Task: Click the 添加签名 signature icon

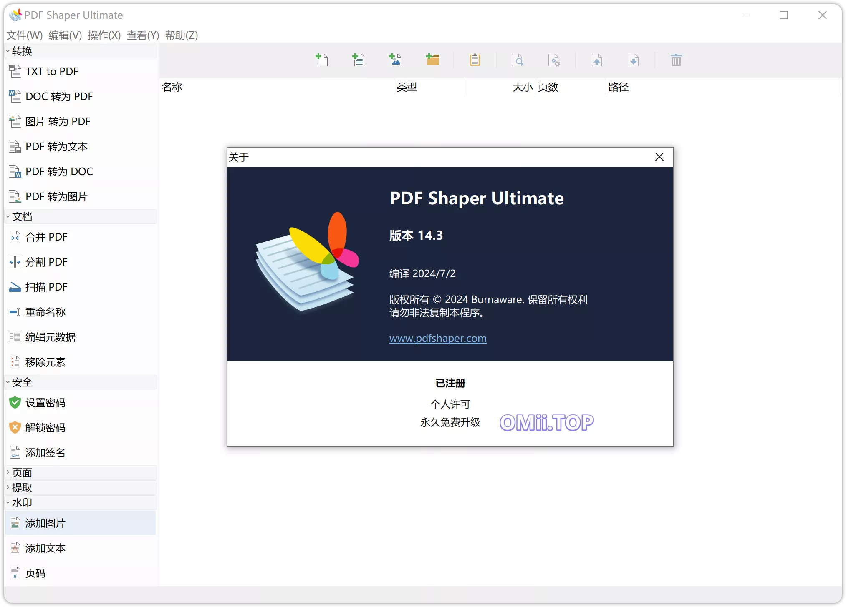Action: click(x=15, y=453)
